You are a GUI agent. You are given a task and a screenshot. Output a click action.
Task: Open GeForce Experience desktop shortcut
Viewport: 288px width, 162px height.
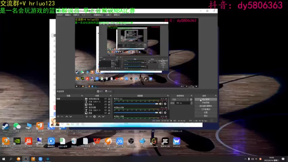(x=17, y=144)
